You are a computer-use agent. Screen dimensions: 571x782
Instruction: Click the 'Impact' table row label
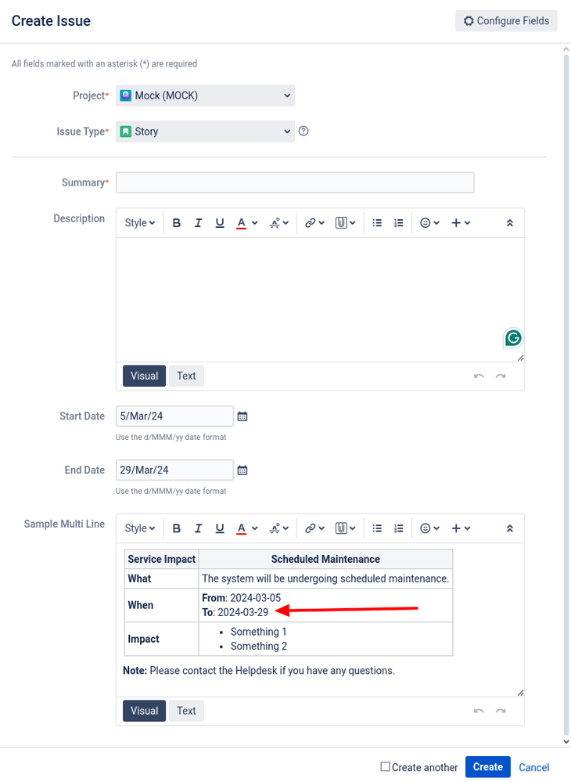tap(143, 640)
